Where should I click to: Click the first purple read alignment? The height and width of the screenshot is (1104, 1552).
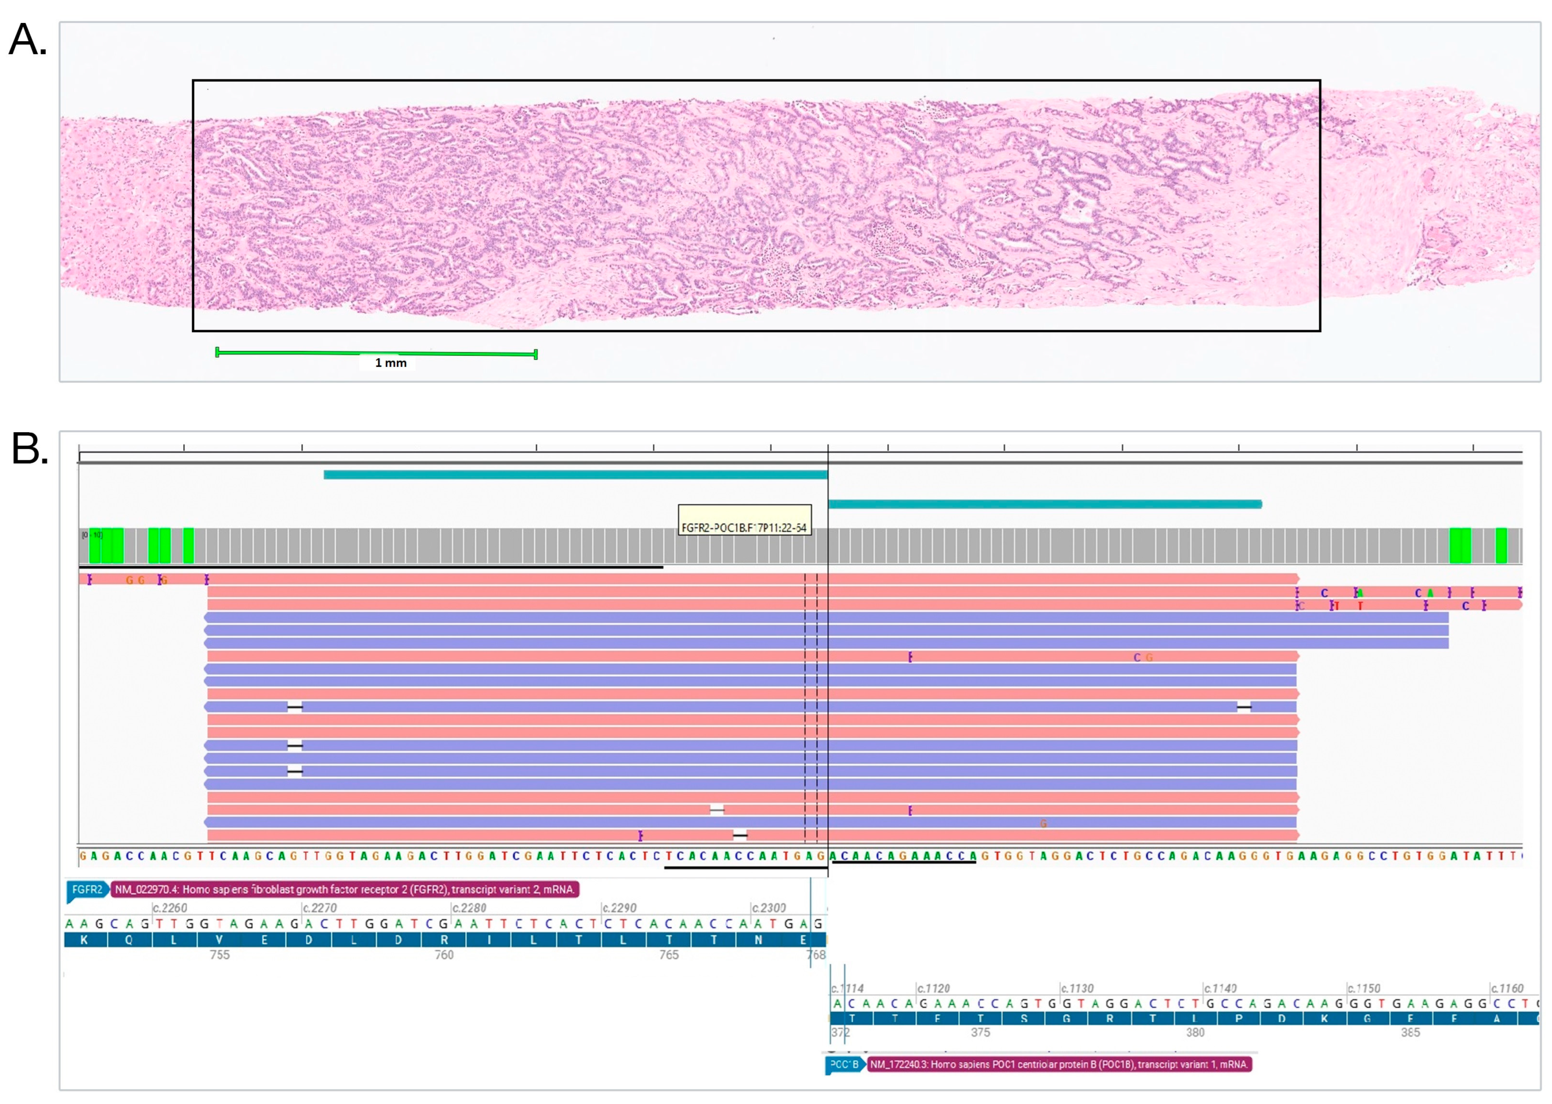pos(826,617)
